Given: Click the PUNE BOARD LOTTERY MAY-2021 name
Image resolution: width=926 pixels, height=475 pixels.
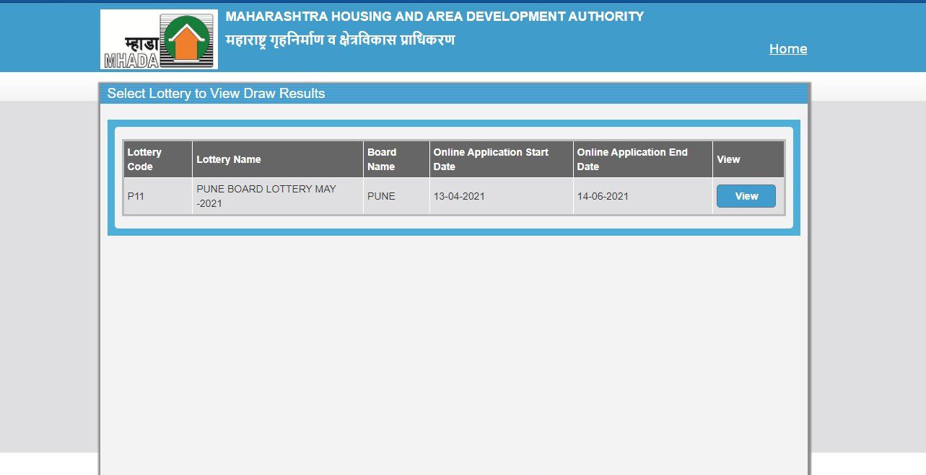Looking at the screenshot, I should 266,195.
